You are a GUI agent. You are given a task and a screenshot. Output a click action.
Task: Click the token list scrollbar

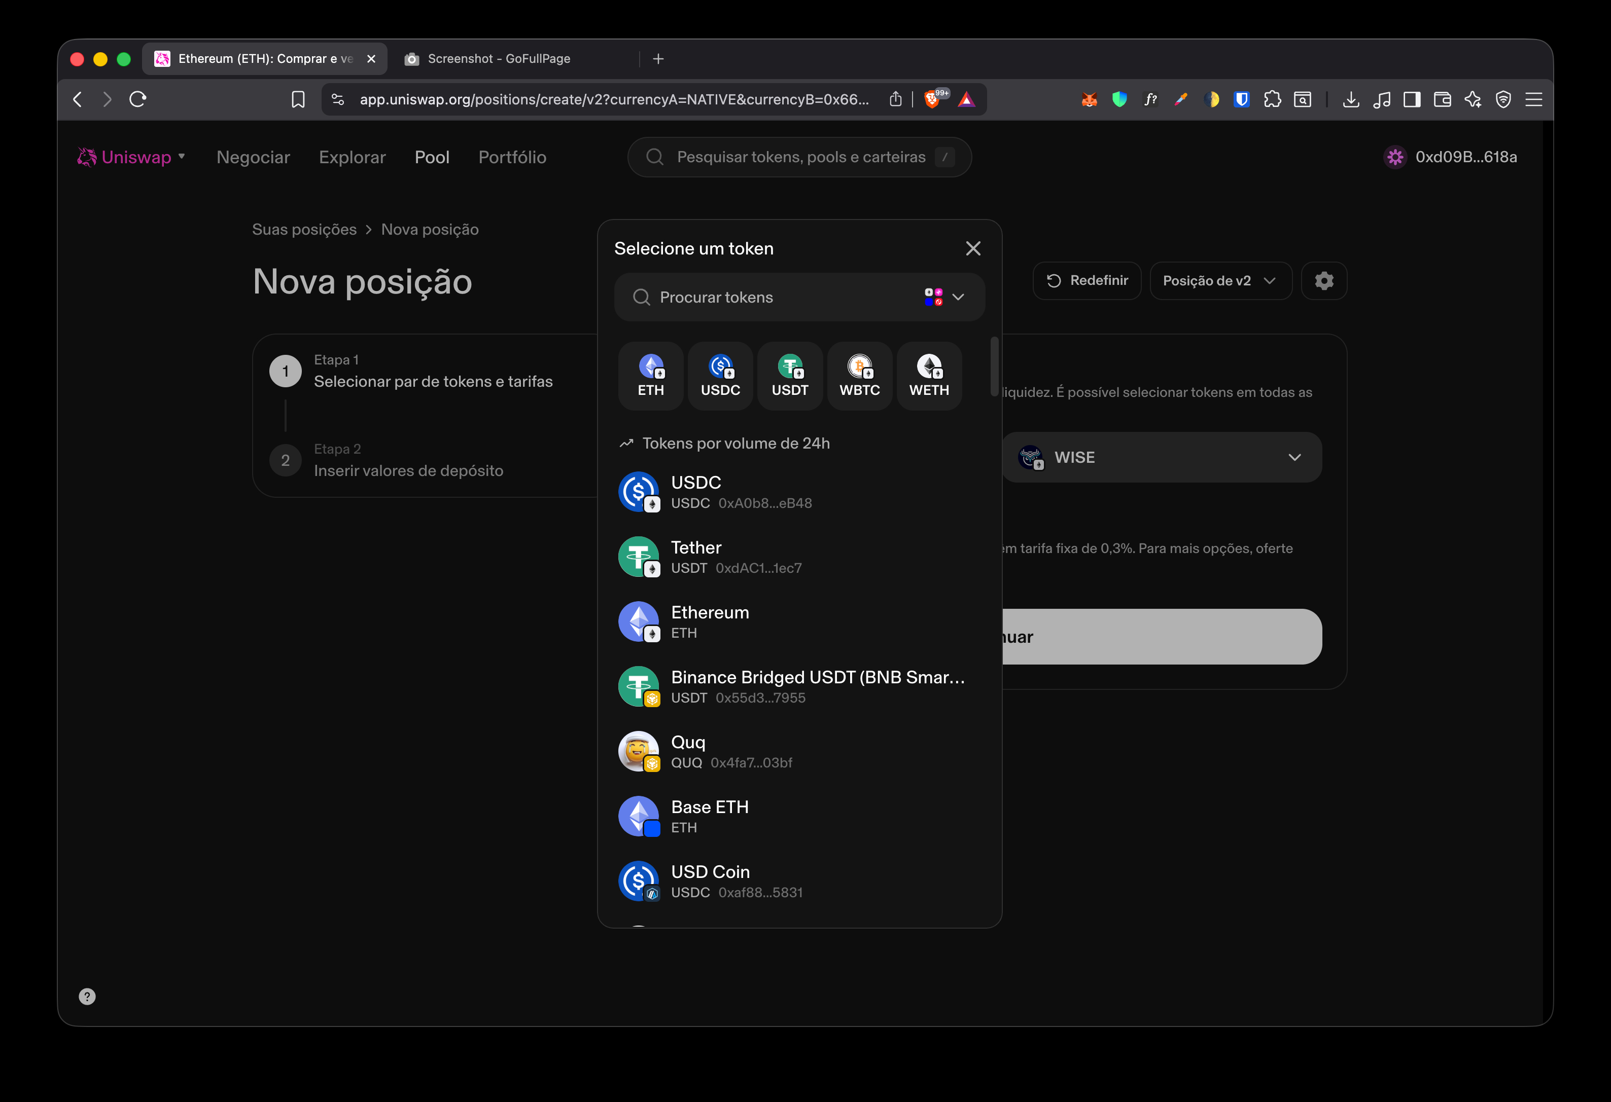(994, 367)
